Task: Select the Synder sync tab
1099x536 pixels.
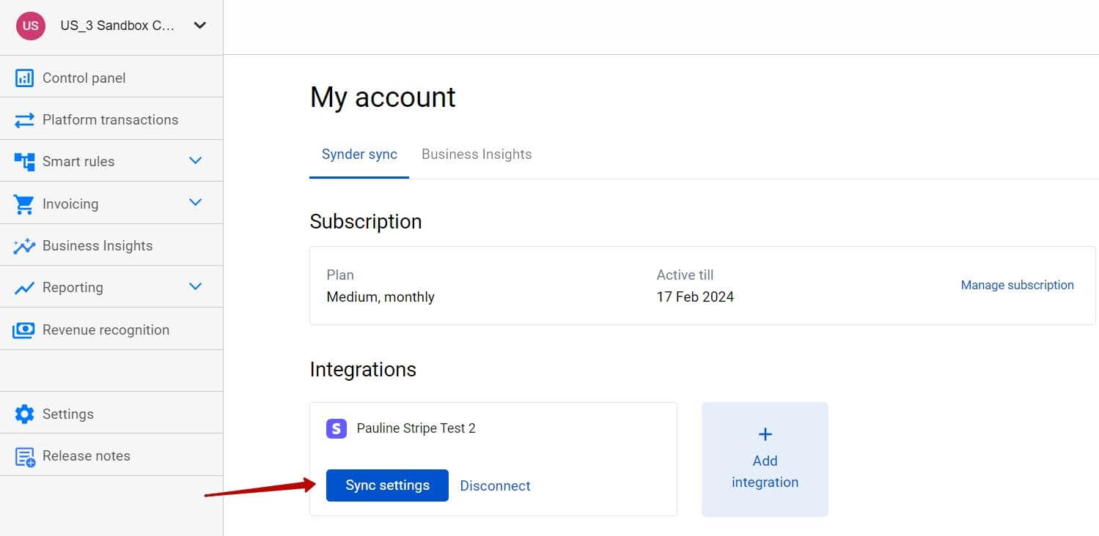Action: pyautogui.click(x=359, y=154)
